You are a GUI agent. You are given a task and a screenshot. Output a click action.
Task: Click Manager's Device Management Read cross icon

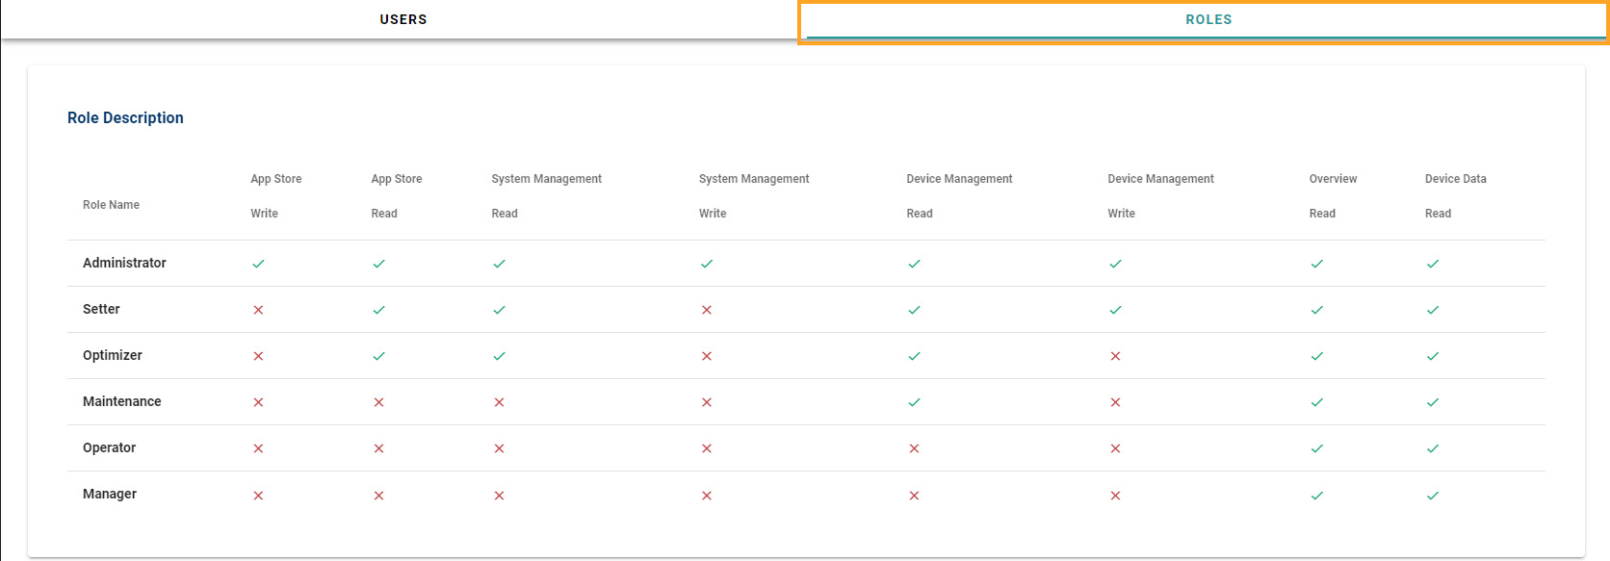pyautogui.click(x=914, y=496)
